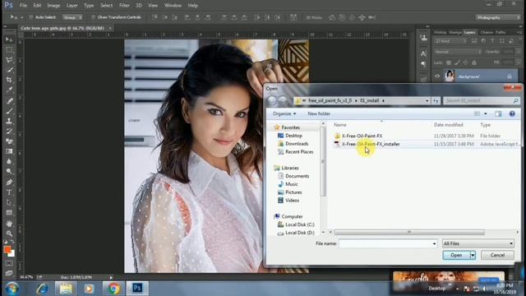Open the All Files type dropdown
The width and height of the screenshot is (526, 296).
pos(478,243)
